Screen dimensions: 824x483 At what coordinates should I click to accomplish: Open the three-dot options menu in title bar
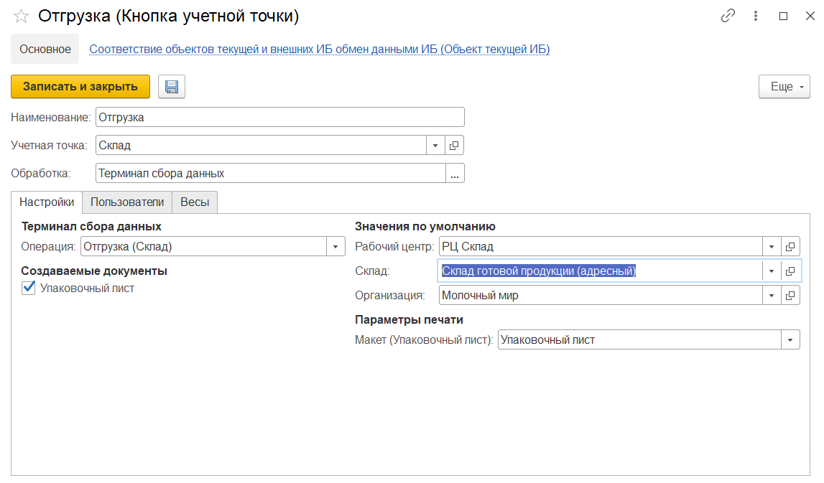click(756, 16)
